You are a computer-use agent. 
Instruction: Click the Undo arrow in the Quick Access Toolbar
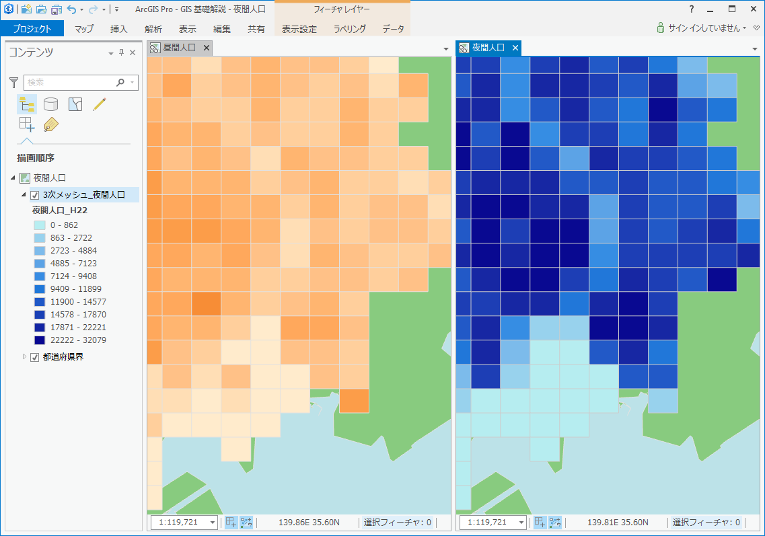pos(73,10)
